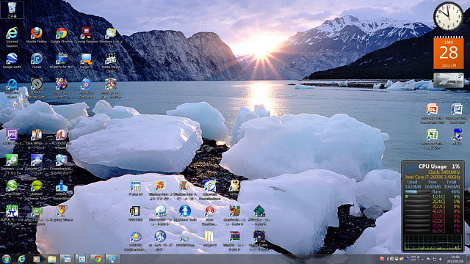Viewport: 470px width, 264px height.
Task: Select the WinRAR stacked-books desktop shortcut
Action: coord(234,241)
